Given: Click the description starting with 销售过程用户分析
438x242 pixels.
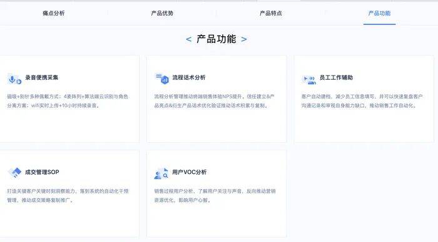Looking at the screenshot, I should tap(215, 195).
